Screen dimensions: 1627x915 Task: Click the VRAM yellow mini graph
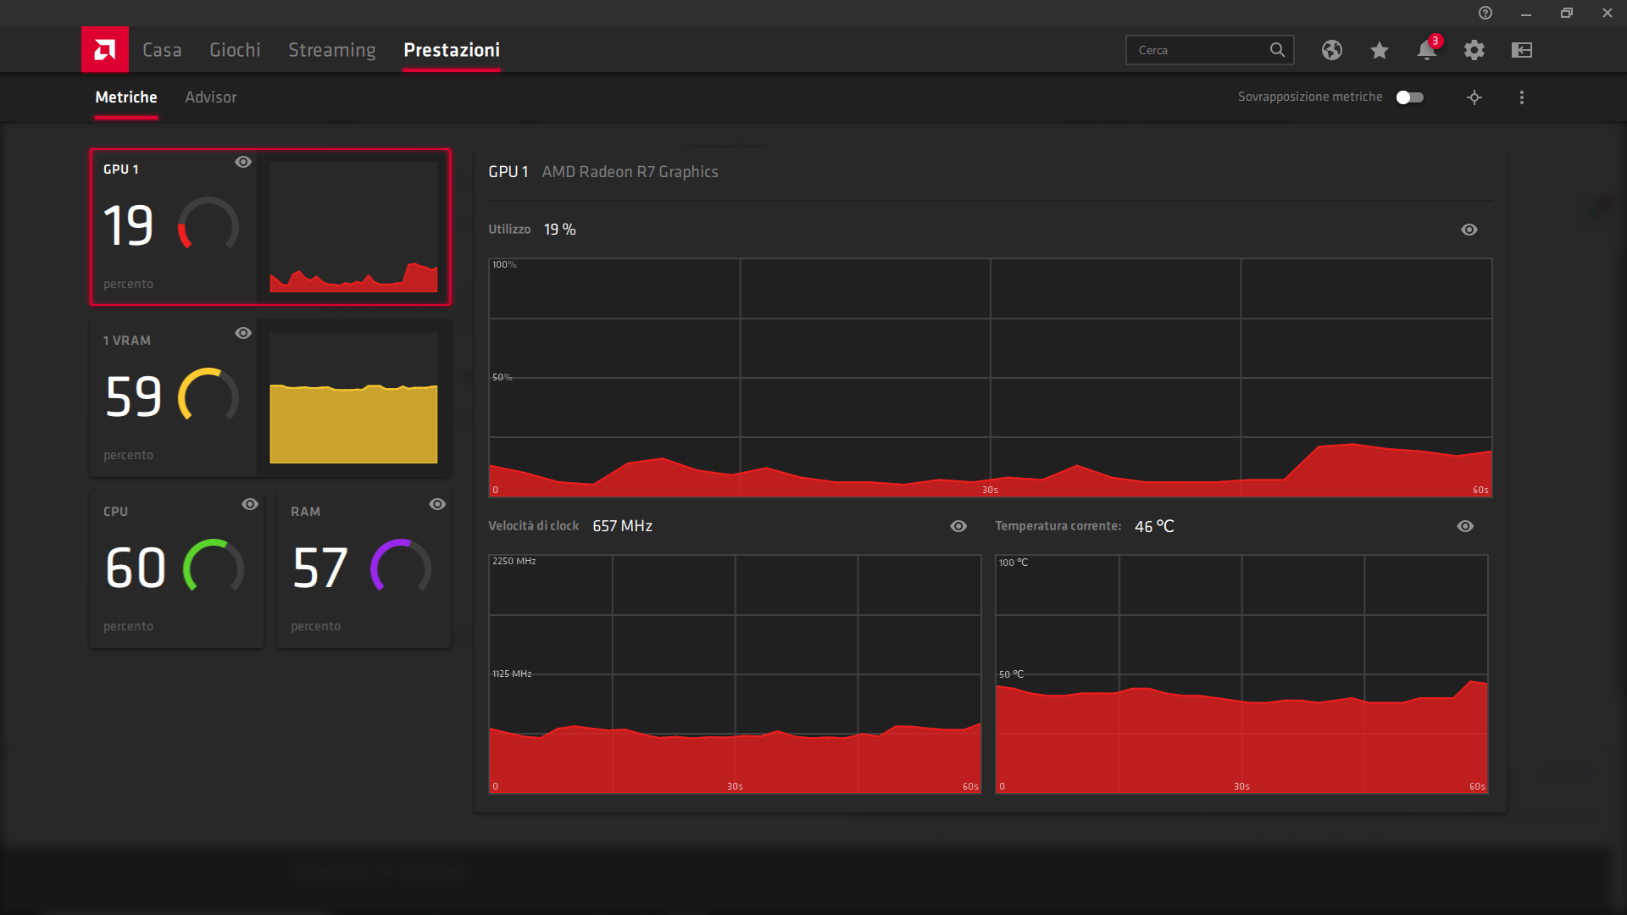[353, 398]
